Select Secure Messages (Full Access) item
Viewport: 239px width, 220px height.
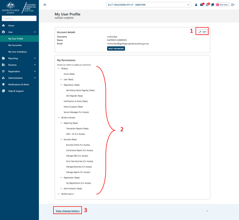pyautogui.click(x=76, y=112)
